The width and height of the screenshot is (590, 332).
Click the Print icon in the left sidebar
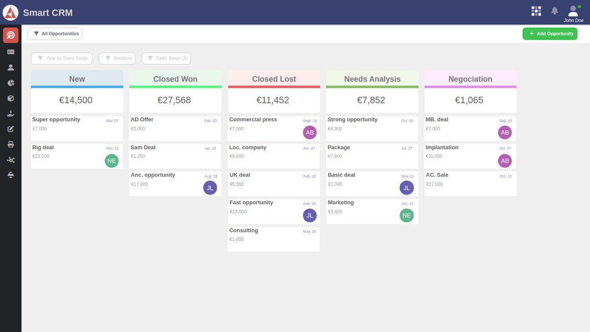(x=11, y=144)
